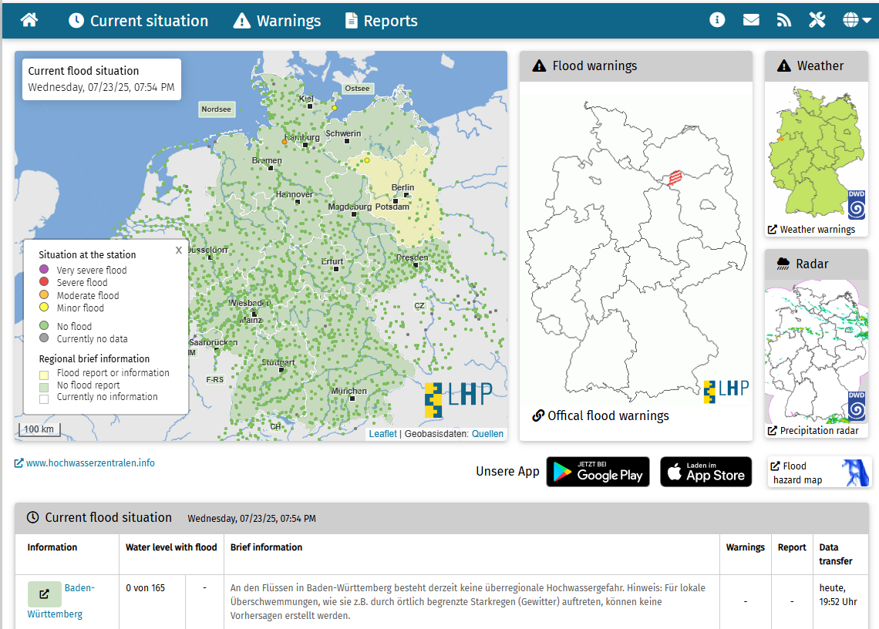The width and height of the screenshot is (879, 629).
Task: Switch to the Current situation view
Action: point(138,21)
